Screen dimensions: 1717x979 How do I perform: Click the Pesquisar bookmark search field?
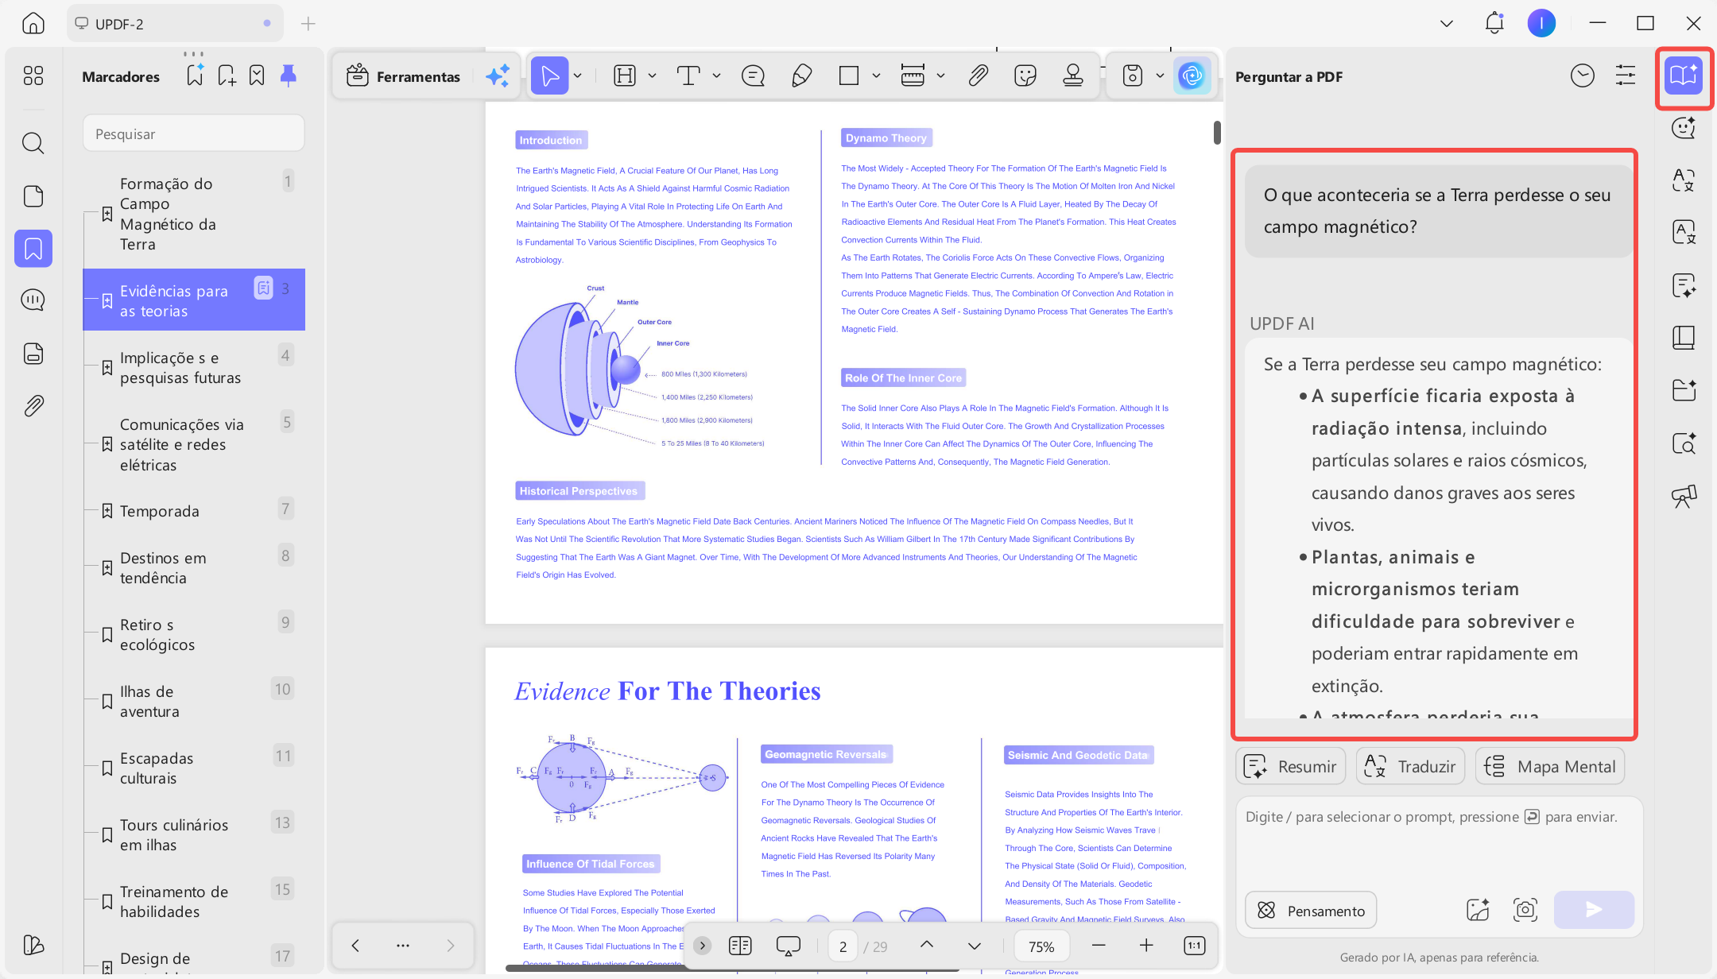[x=194, y=133]
